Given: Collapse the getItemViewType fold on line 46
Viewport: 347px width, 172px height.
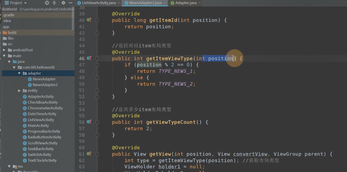Looking at the screenshot, I should (97, 59).
